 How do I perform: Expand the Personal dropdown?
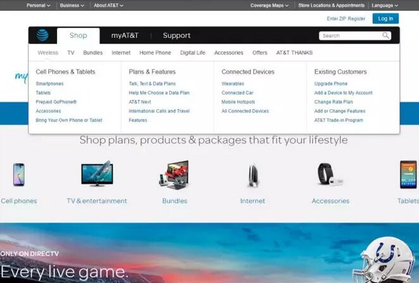click(x=38, y=5)
